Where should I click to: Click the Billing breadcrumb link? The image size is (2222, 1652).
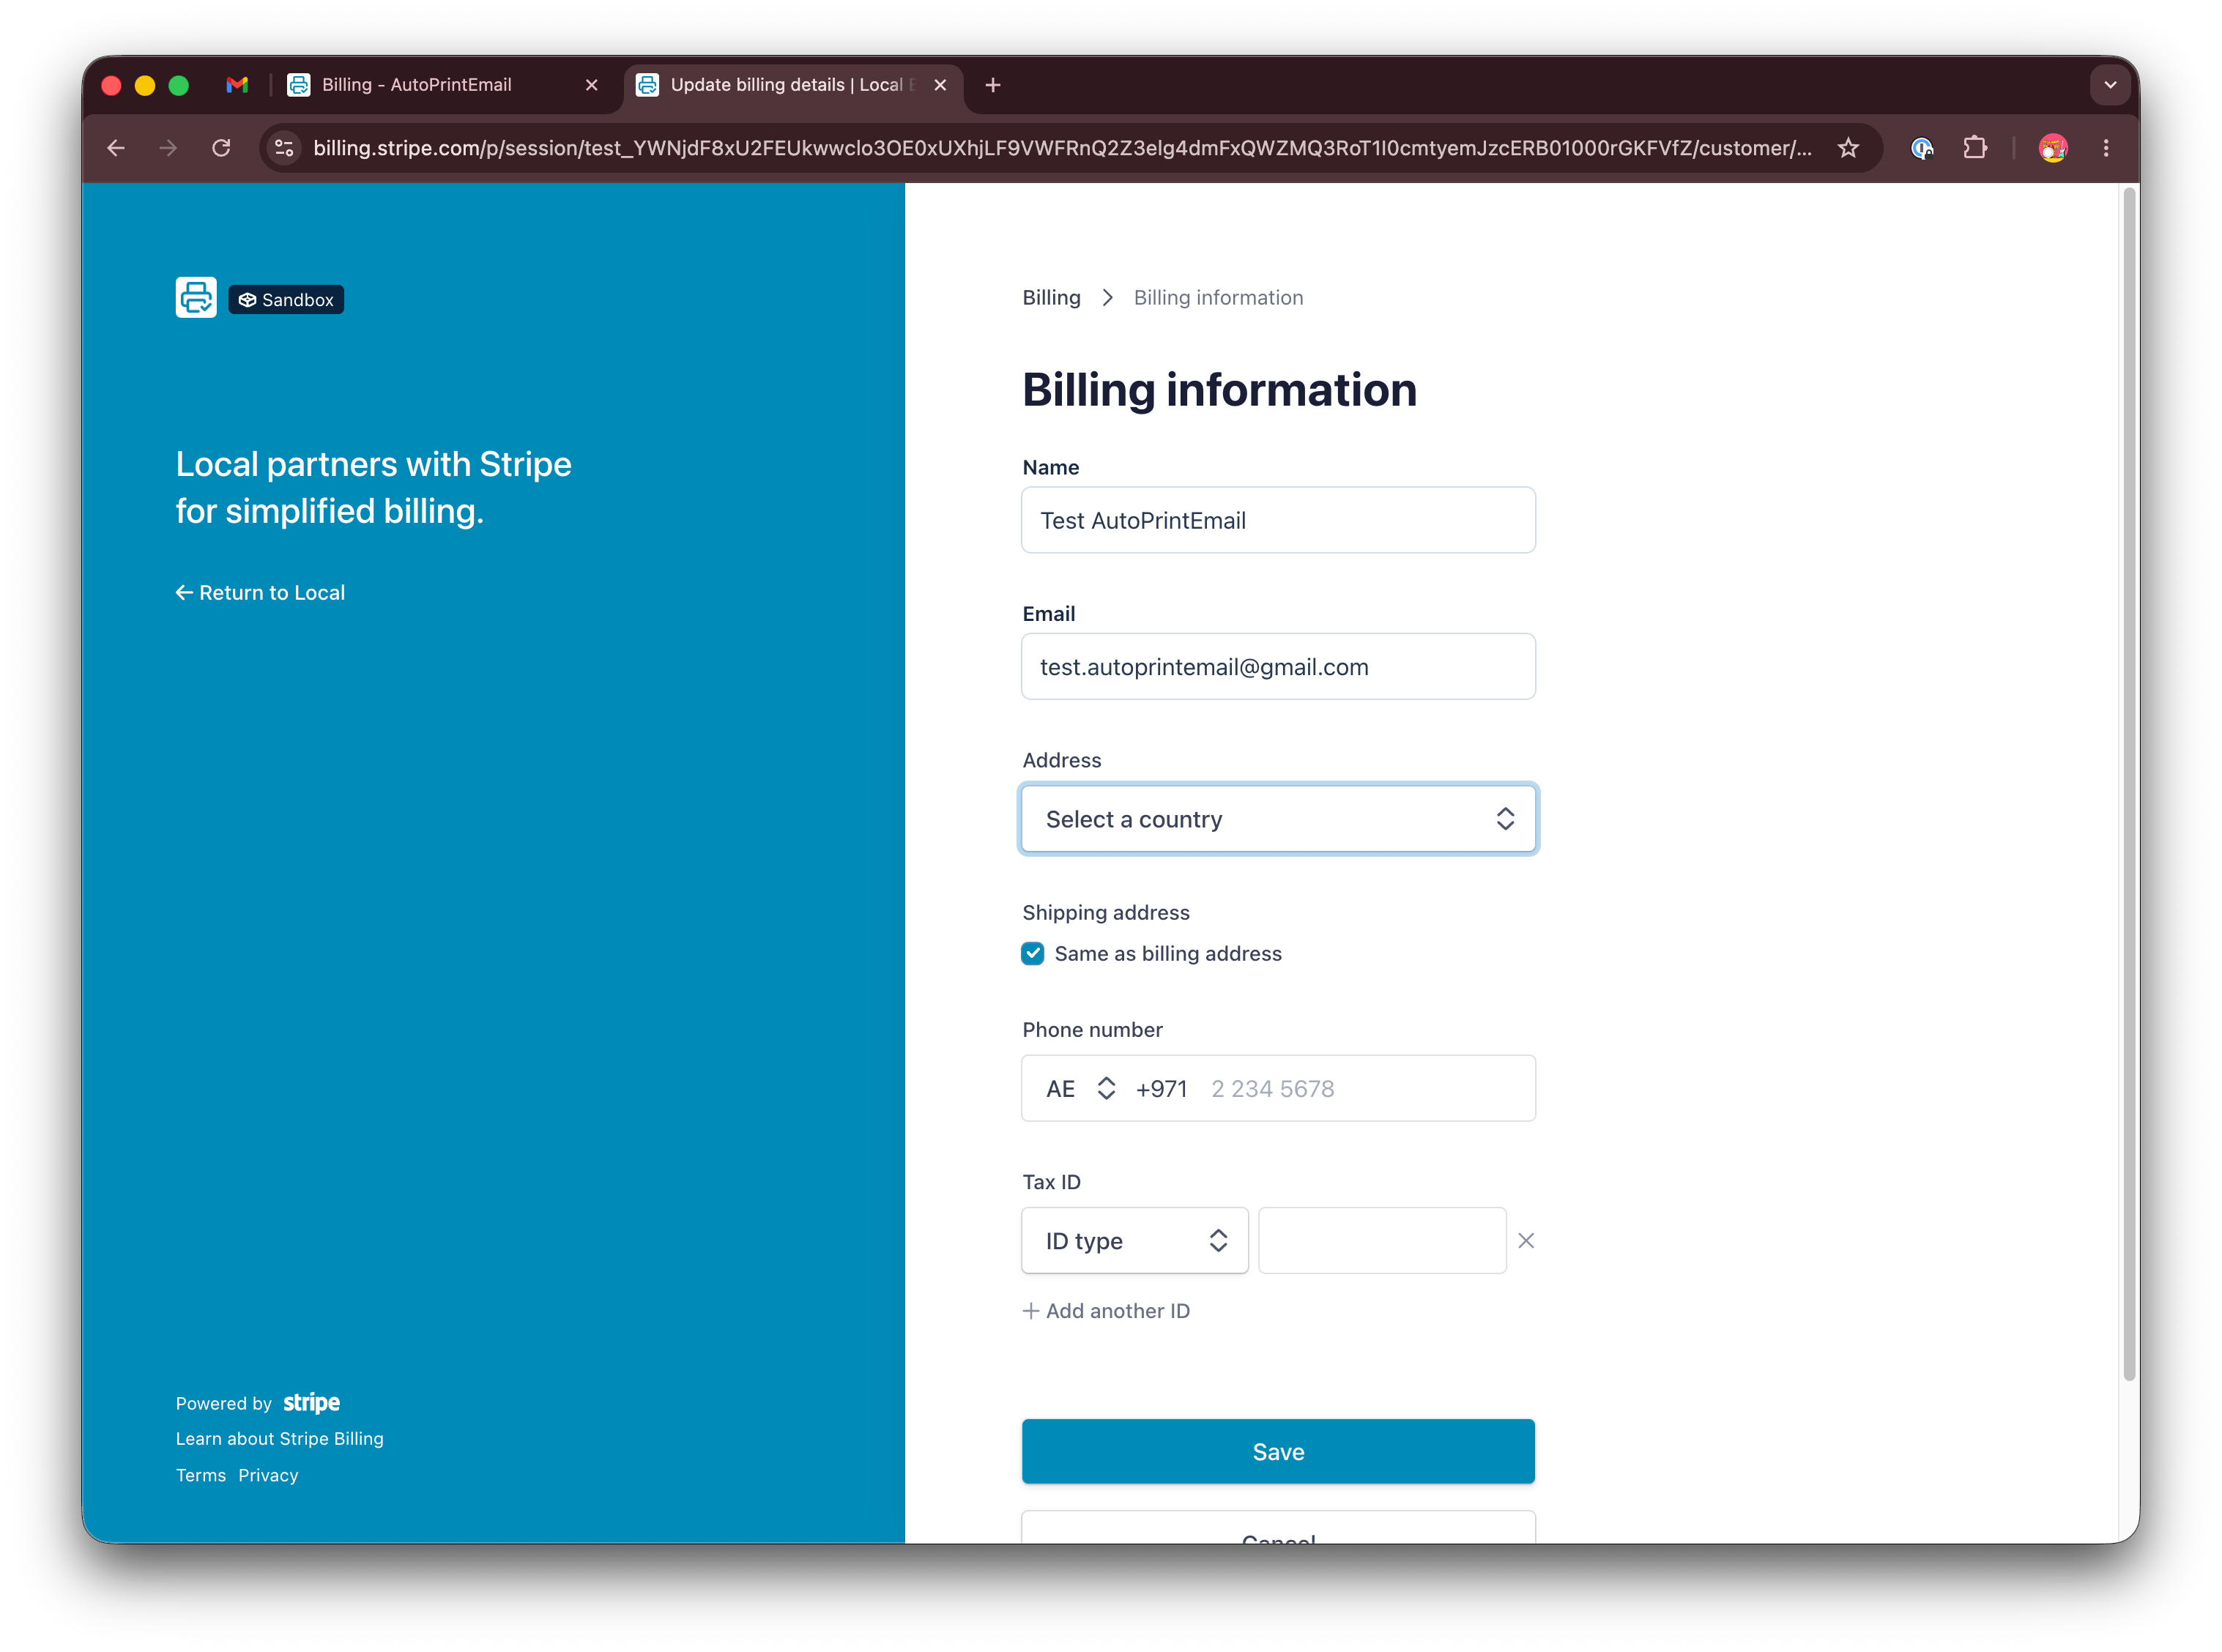1051,298
